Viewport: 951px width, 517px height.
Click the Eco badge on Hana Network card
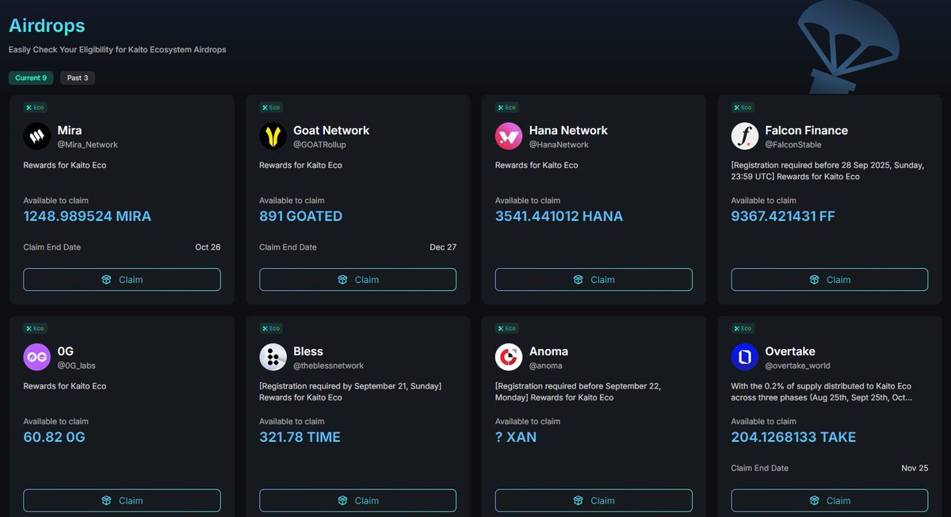pos(507,107)
